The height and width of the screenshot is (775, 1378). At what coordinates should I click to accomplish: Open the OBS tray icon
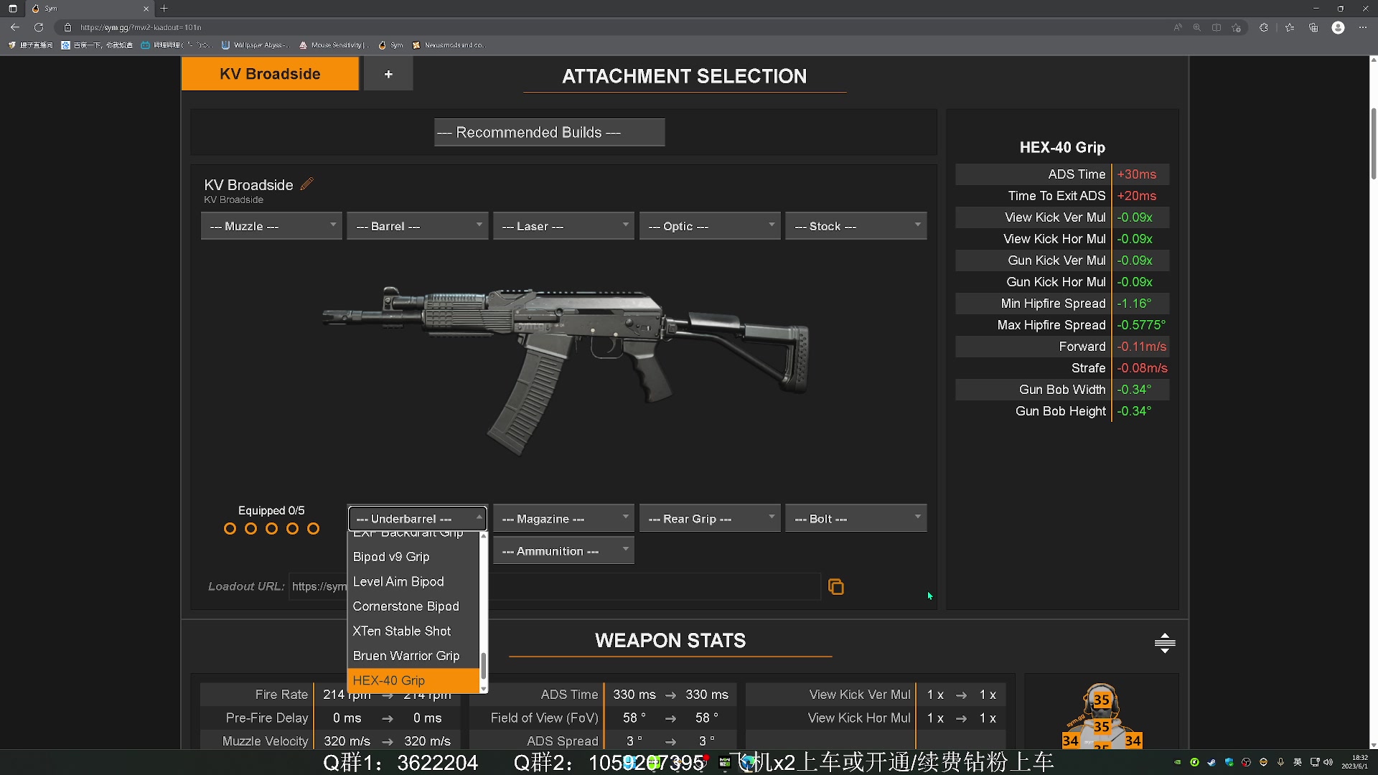pyautogui.click(x=1246, y=762)
